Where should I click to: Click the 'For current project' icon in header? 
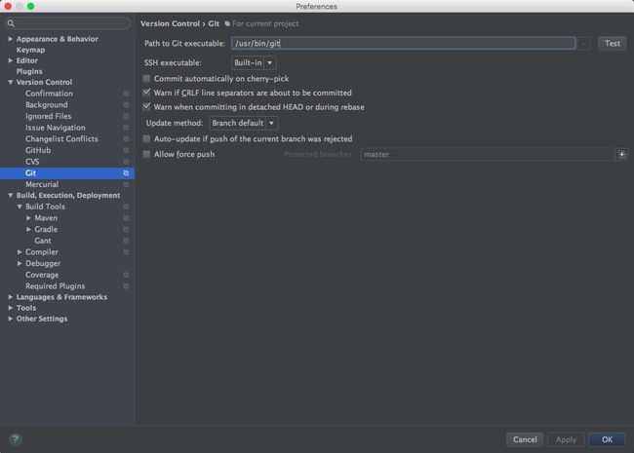pos(227,23)
